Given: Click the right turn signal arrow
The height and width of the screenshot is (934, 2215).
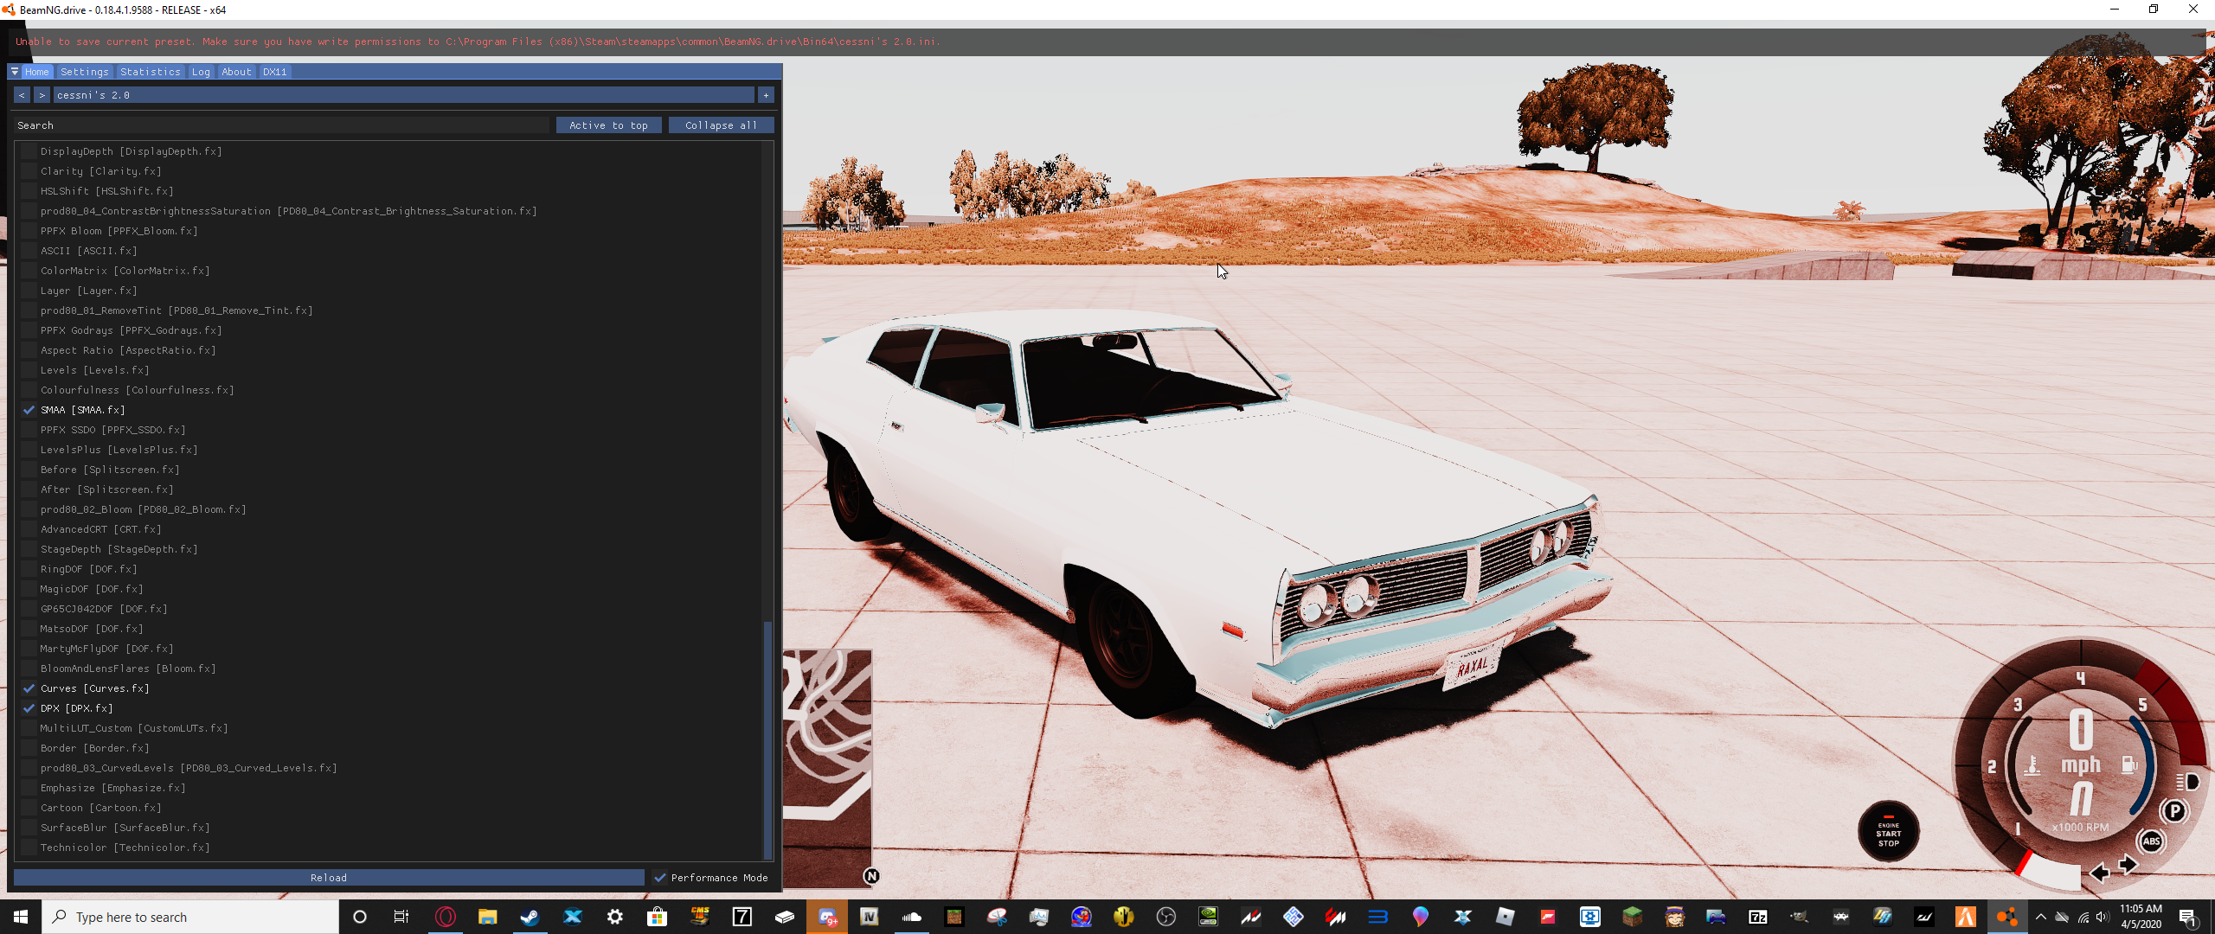Looking at the screenshot, I should pyautogui.click(x=2128, y=865).
